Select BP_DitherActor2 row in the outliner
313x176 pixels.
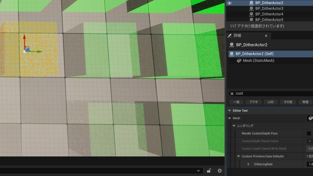[x=269, y=3]
